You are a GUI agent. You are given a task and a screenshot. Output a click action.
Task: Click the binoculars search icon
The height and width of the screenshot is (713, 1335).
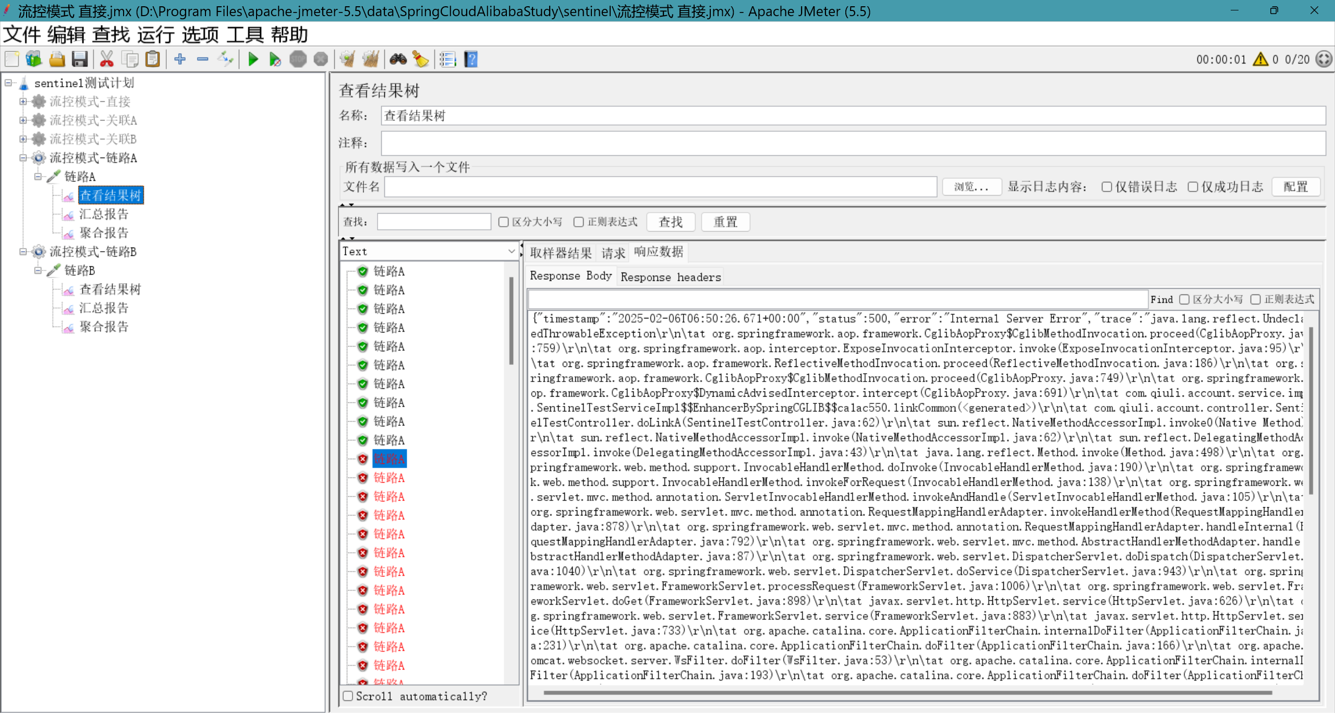pyautogui.click(x=398, y=59)
